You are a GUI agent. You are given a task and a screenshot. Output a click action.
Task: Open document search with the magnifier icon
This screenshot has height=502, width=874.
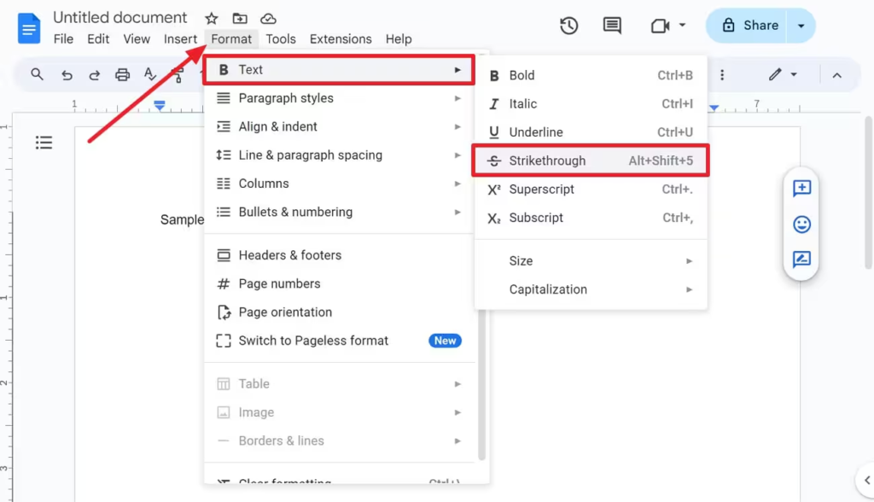pyautogui.click(x=37, y=74)
